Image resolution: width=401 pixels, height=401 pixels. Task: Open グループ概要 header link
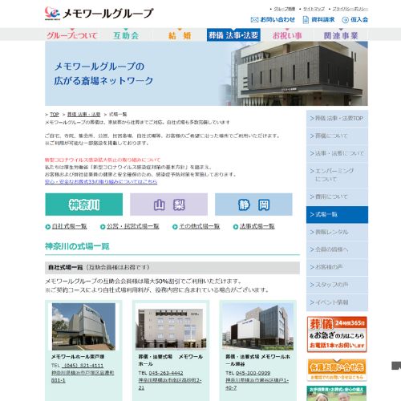284,9
